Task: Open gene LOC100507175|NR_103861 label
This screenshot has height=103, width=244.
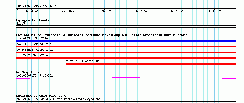Action: 35,76
